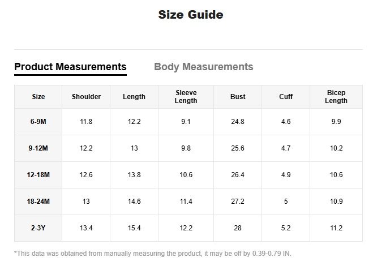Click the Length column header
The width and height of the screenshot is (373, 270).
[x=134, y=97]
